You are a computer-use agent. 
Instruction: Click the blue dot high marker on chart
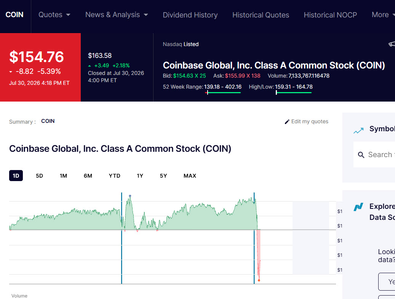(x=130, y=196)
